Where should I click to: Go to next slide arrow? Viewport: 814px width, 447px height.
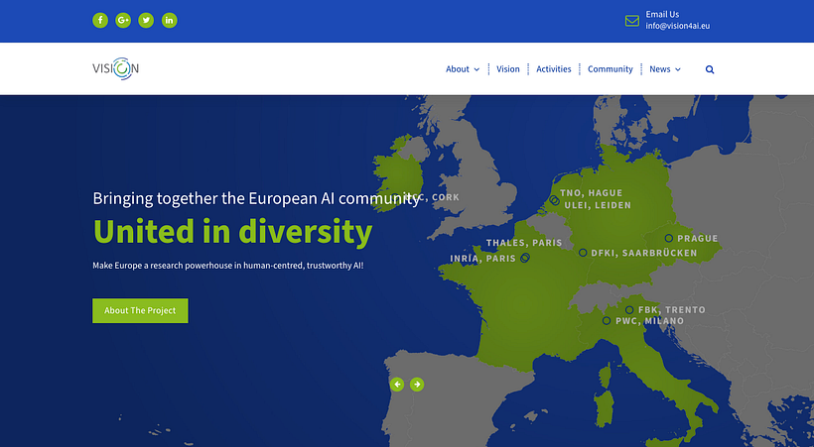[x=417, y=385]
